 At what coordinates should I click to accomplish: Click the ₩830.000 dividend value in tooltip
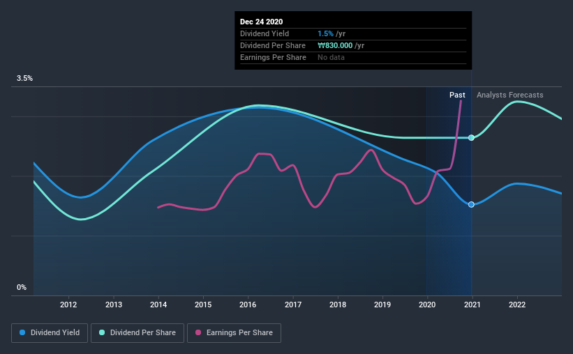coord(335,45)
